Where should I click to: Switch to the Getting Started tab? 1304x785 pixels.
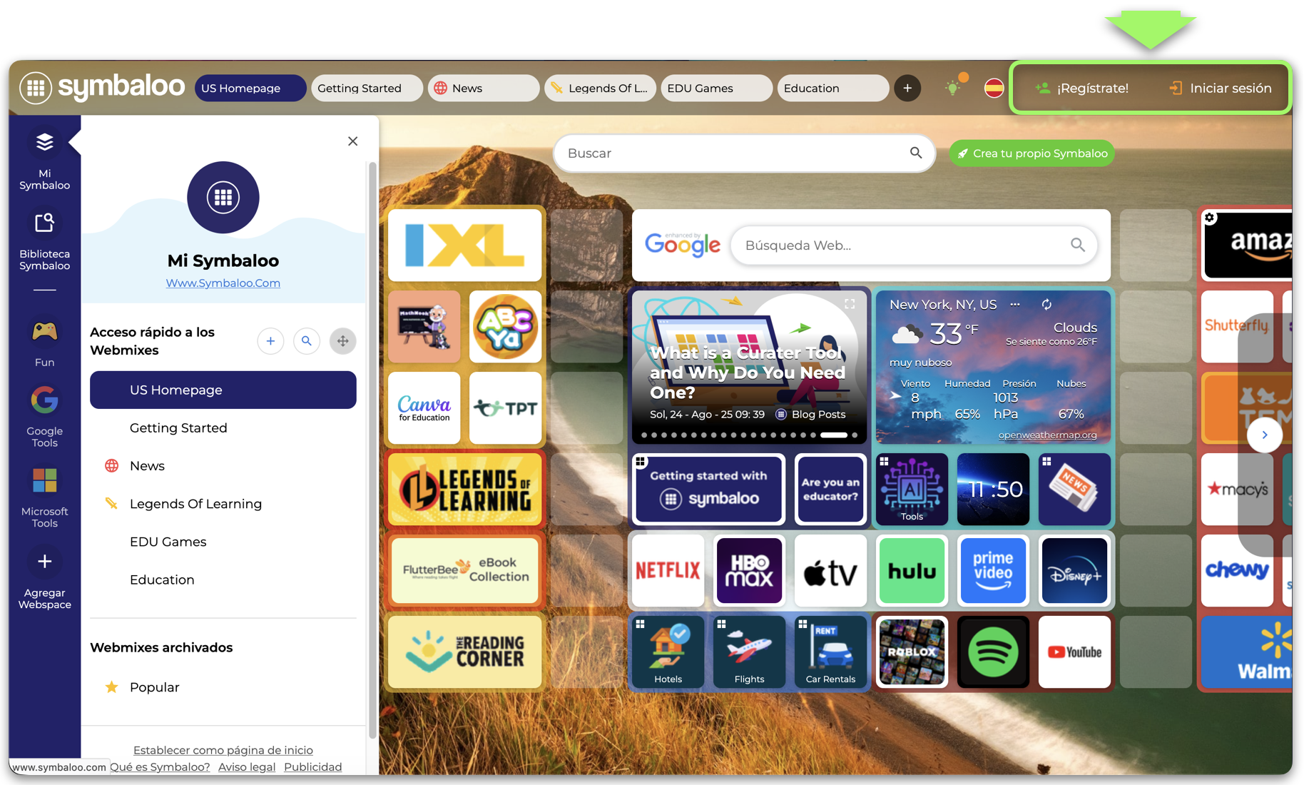click(x=367, y=88)
